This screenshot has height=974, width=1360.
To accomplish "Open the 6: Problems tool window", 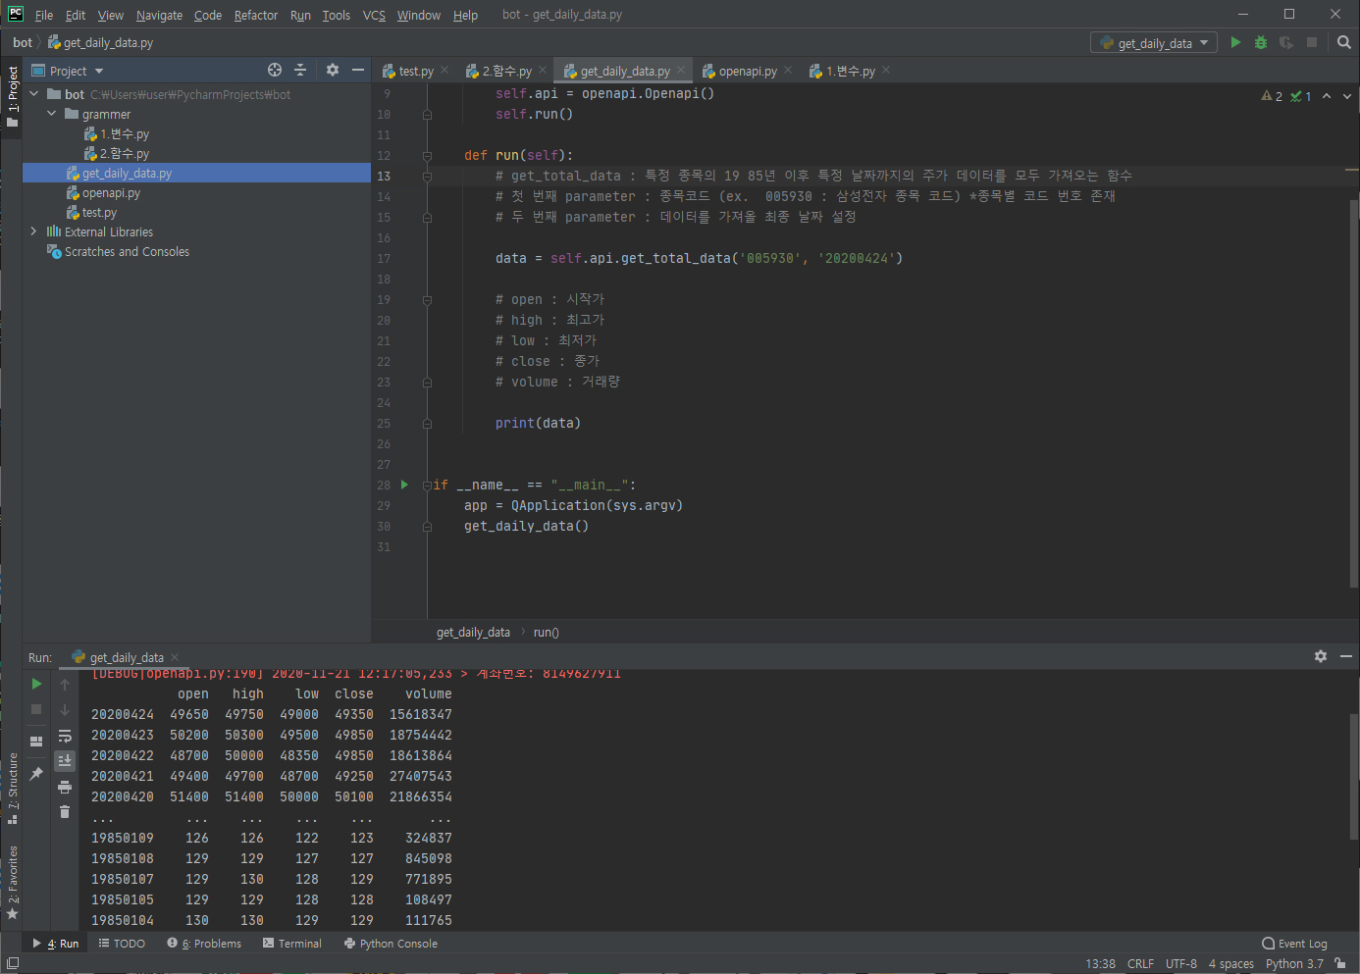I will coord(204,944).
